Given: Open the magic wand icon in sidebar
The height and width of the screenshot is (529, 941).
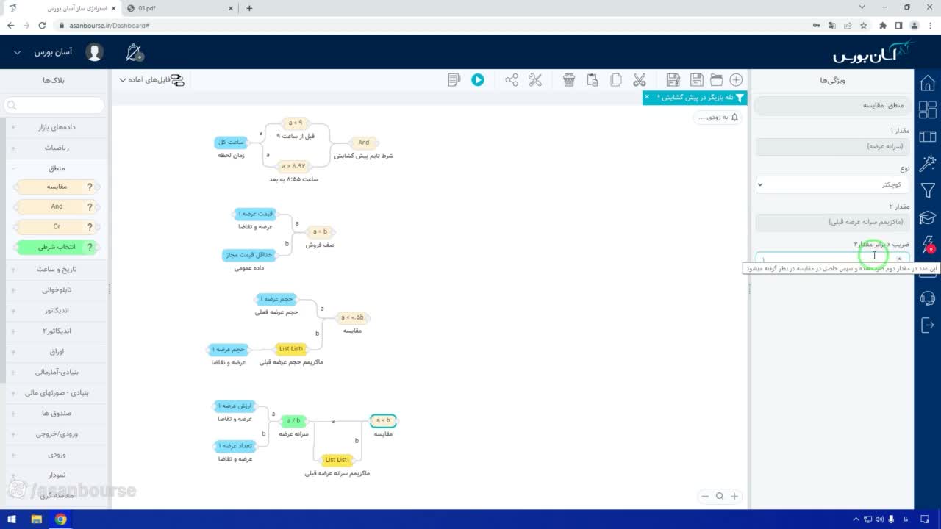Looking at the screenshot, I should pyautogui.click(x=928, y=163).
